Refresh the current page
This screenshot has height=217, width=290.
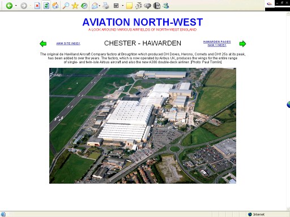(x=46, y=6)
